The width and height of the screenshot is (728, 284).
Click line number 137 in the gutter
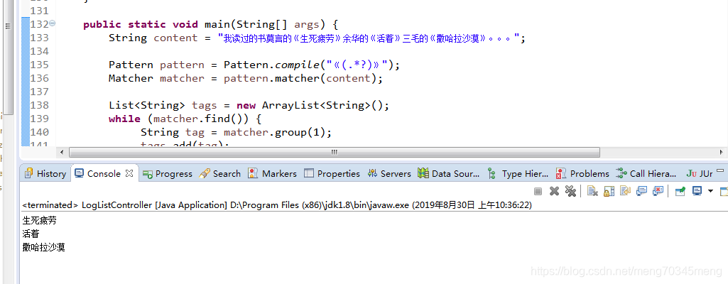(40, 92)
